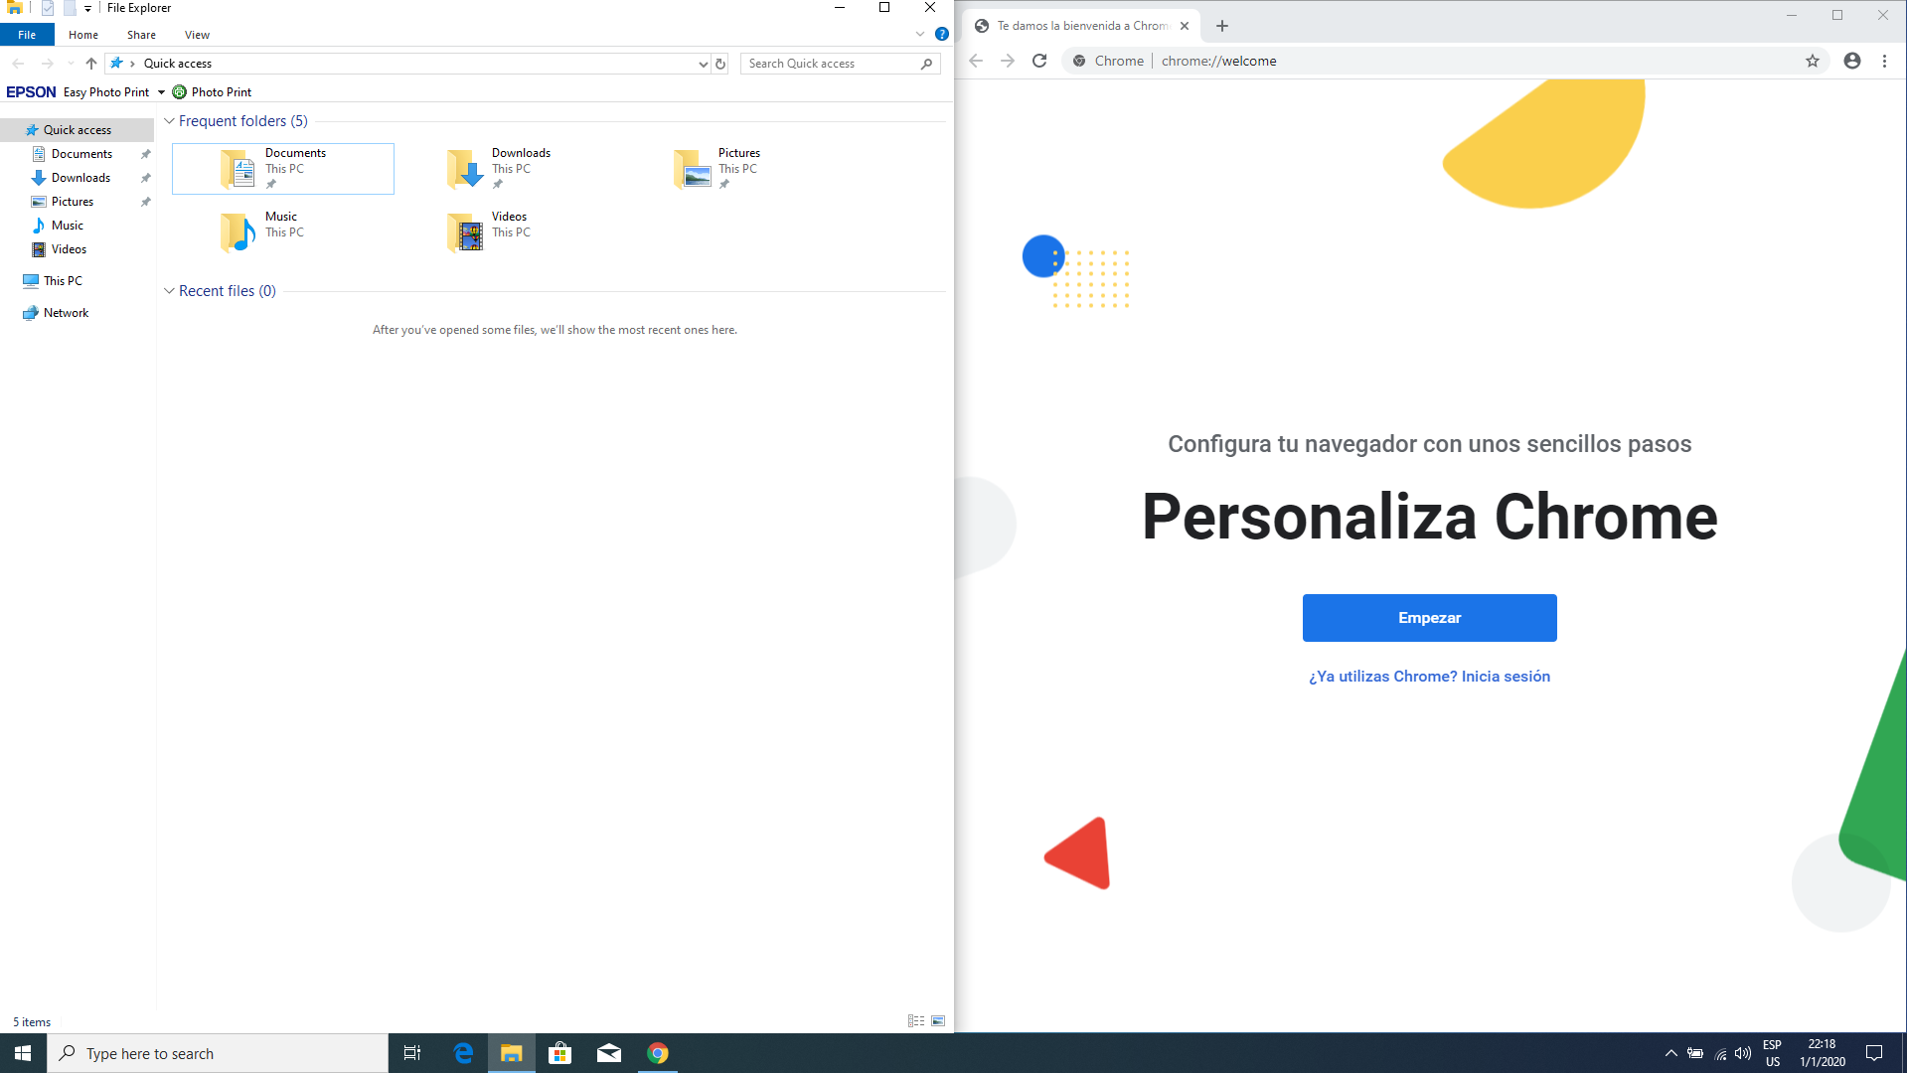Select Pictures in navigation pane
The width and height of the screenshot is (1907, 1073).
(73, 202)
